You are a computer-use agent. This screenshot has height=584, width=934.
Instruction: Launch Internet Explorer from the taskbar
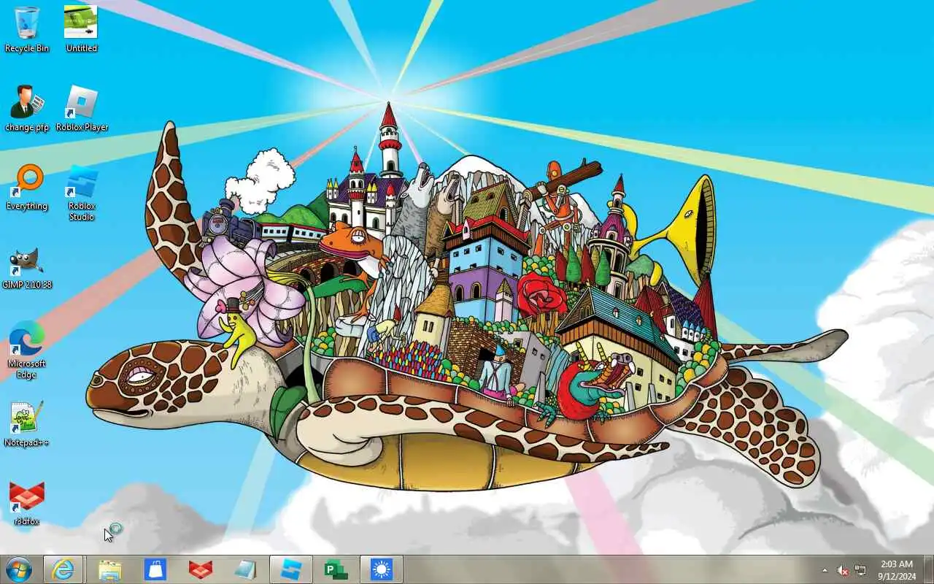63,569
